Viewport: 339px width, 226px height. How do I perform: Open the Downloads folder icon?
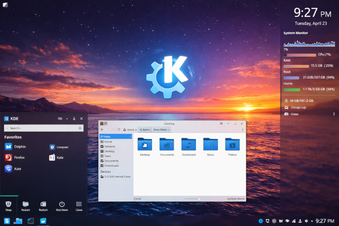point(188,144)
